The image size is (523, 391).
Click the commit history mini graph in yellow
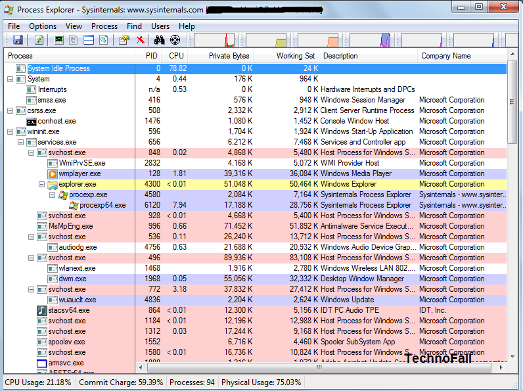(266, 40)
